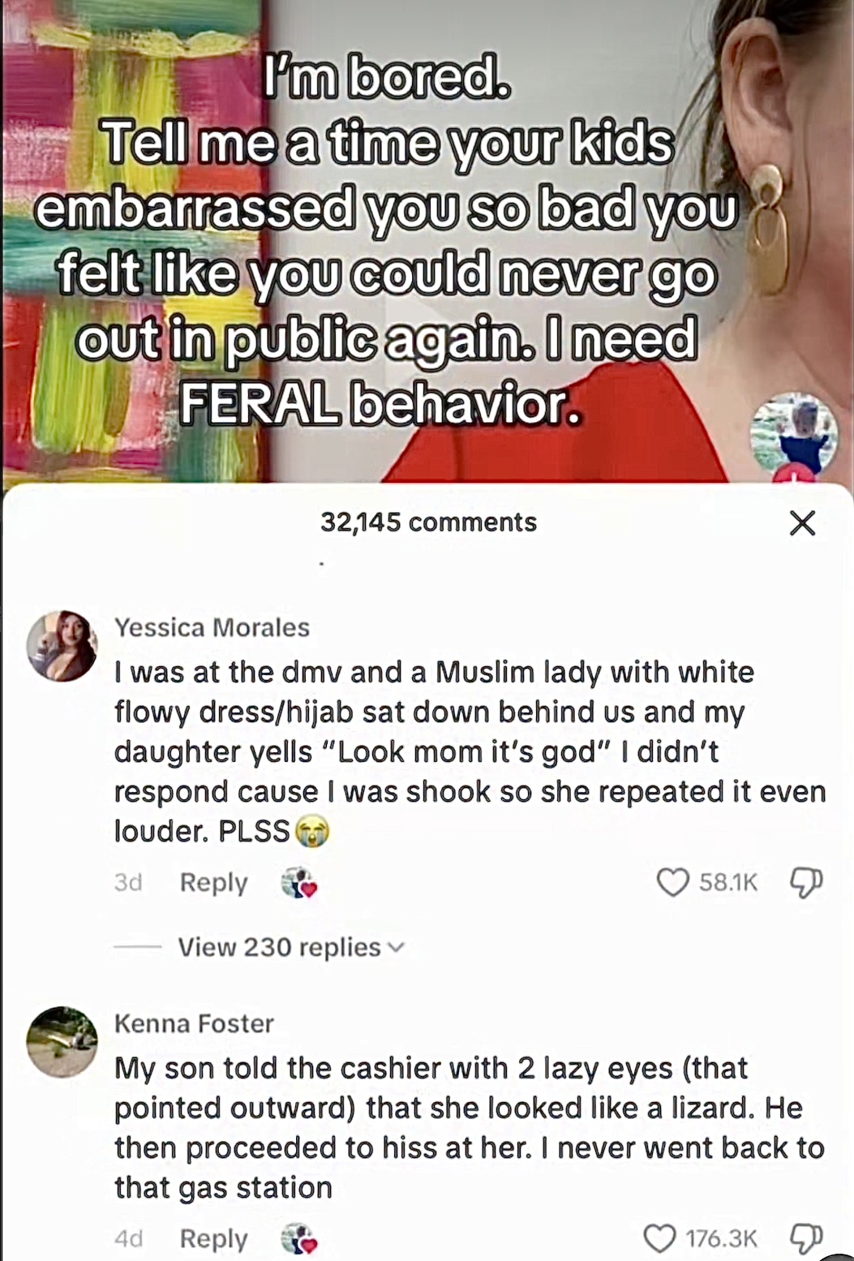Tap the reaction badge on Kenna's comment

[x=299, y=1239]
